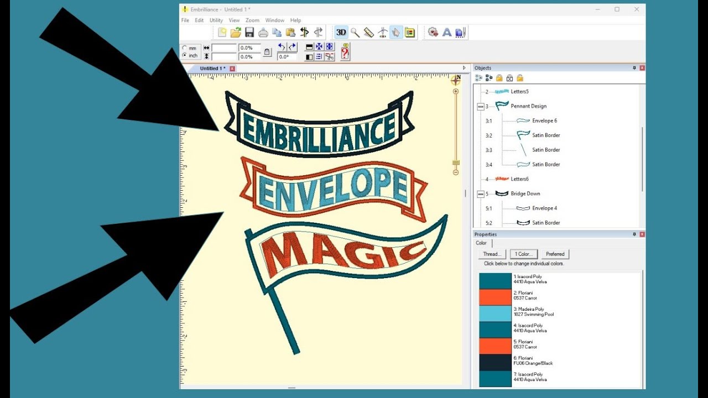This screenshot has height=398, width=708.
Task: Click the Undo toolbar icon
Action: pos(304,33)
